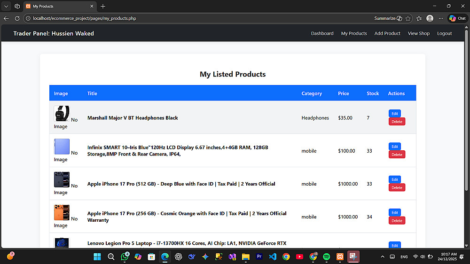The image size is (470, 264).
Task: Show hidden system tray icons
Action: [x=383, y=256]
